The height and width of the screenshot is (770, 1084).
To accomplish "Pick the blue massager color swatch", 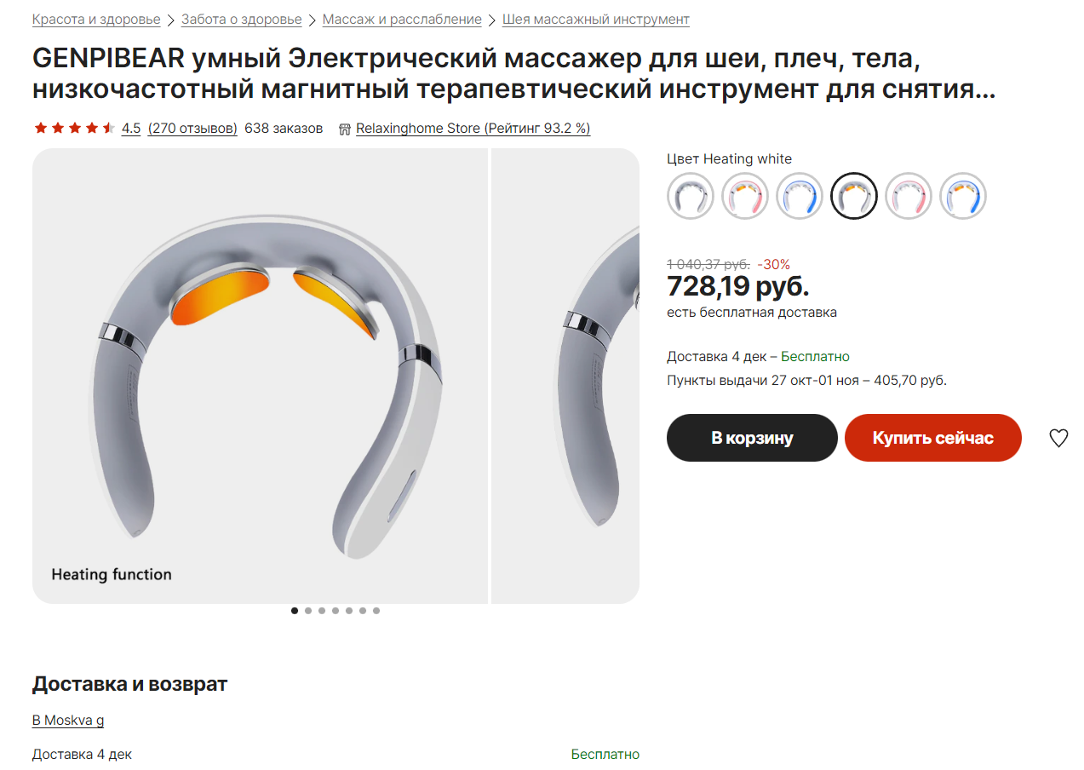I will [800, 196].
